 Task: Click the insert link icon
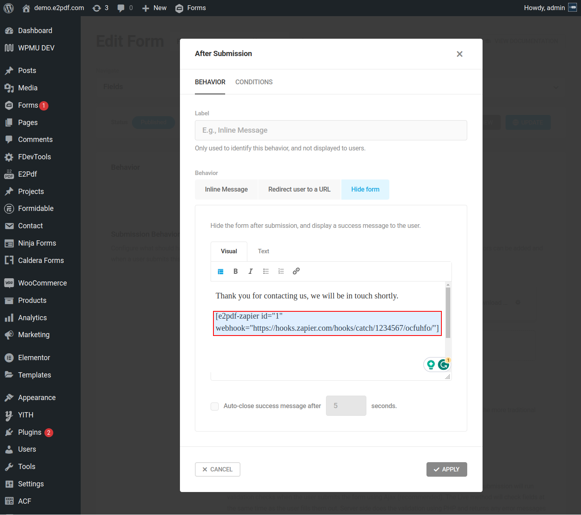click(x=296, y=271)
